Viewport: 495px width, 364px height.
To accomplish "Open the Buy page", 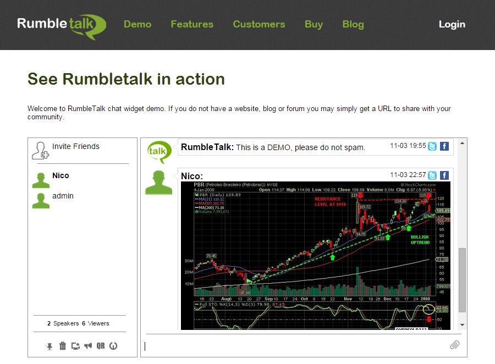I will pos(314,24).
